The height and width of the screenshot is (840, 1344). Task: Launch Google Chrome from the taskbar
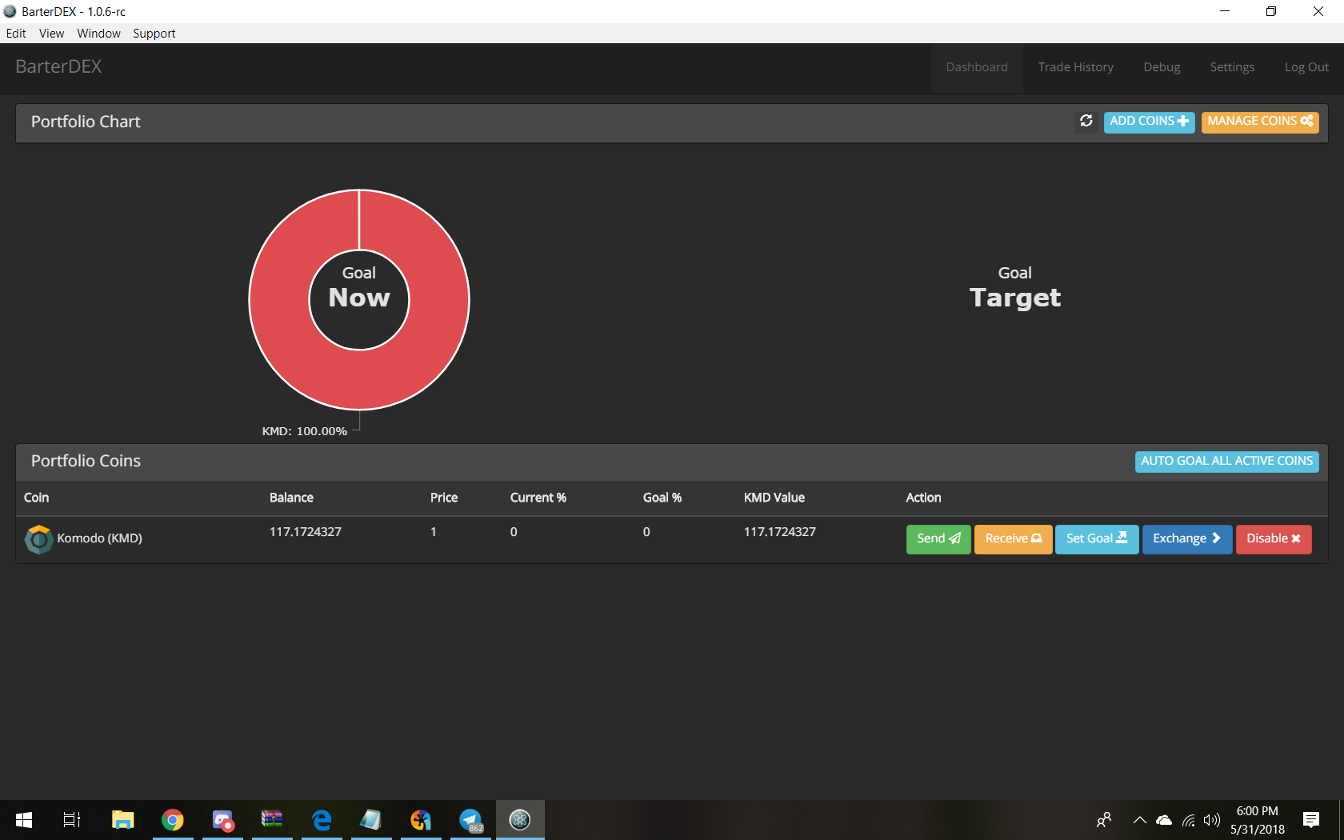click(172, 820)
